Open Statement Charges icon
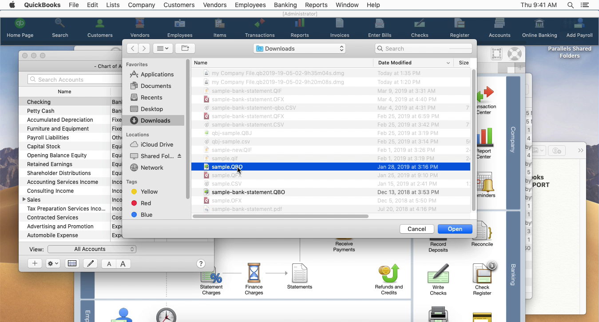599x322 pixels. tap(211, 280)
